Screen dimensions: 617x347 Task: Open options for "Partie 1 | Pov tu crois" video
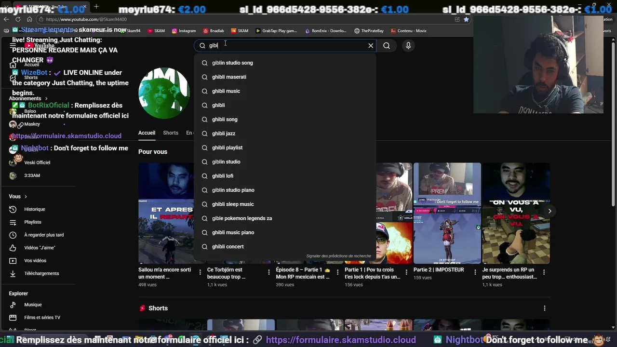(x=406, y=272)
